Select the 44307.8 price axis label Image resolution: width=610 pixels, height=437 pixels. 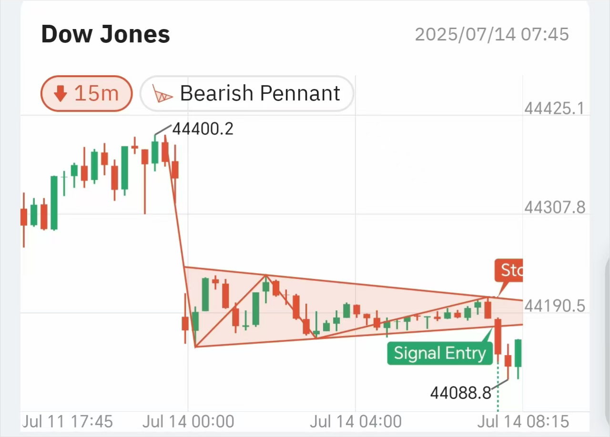(x=554, y=207)
